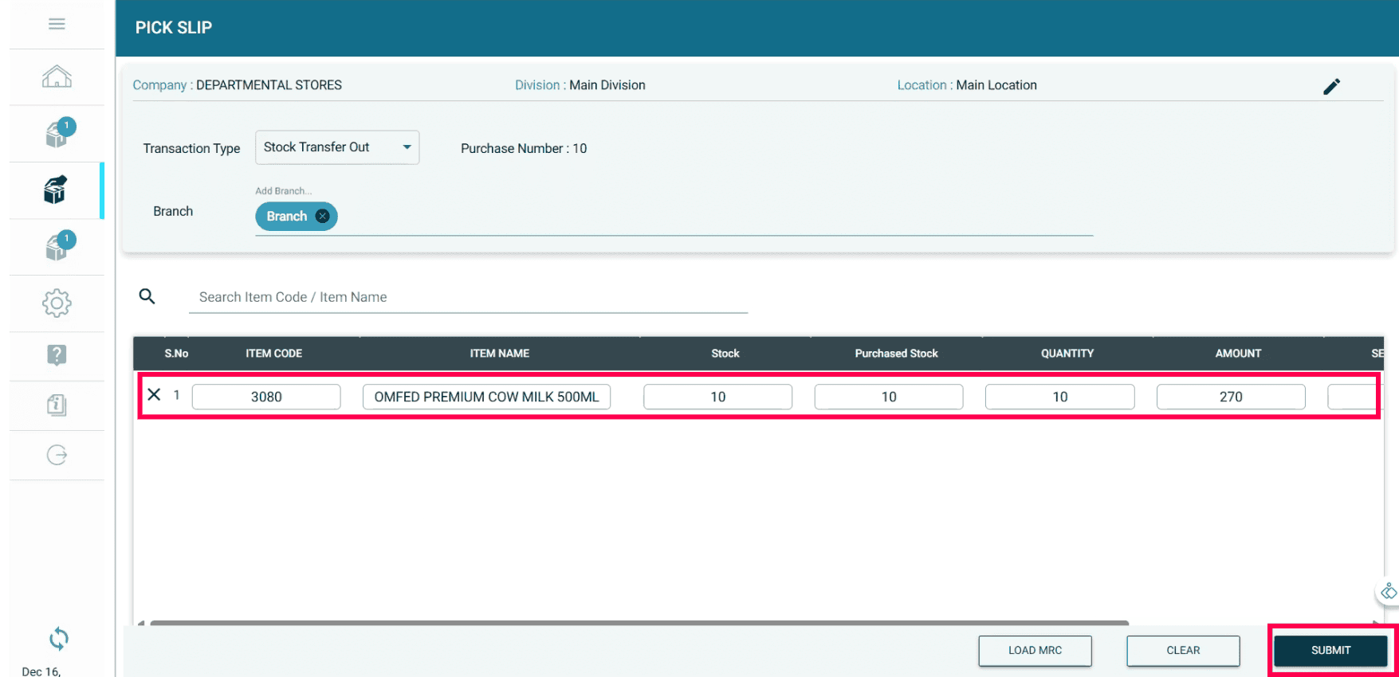Image resolution: width=1399 pixels, height=677 pixels.
Task: Go to the Home icon in sidebar
Action: (57, 76)
